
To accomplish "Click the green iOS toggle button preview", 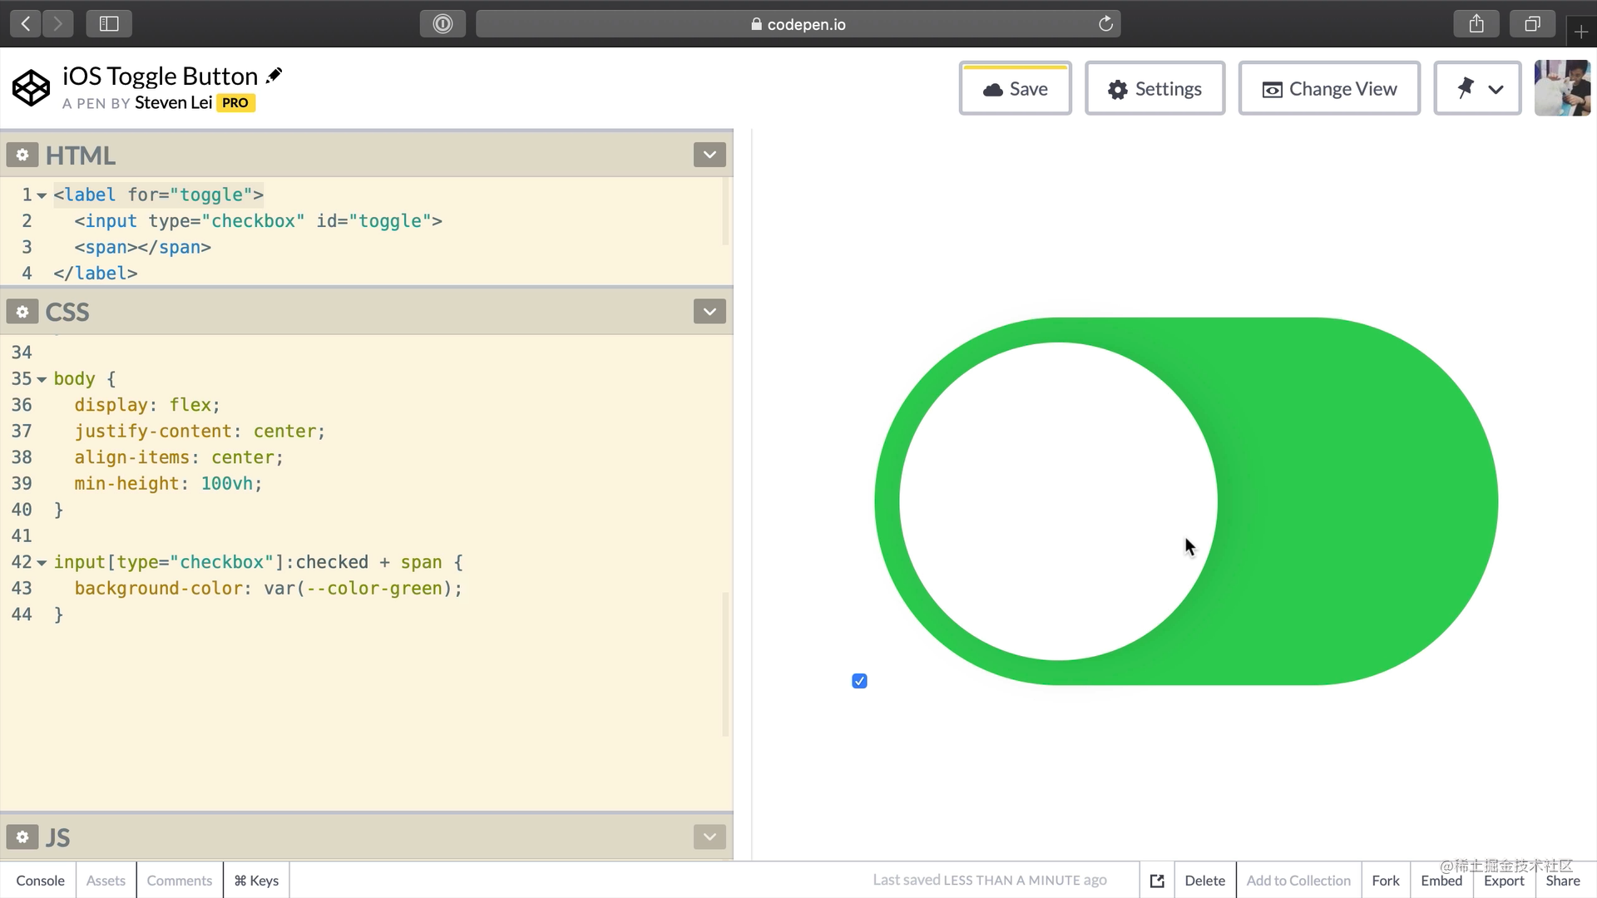I will (1184, 499).
